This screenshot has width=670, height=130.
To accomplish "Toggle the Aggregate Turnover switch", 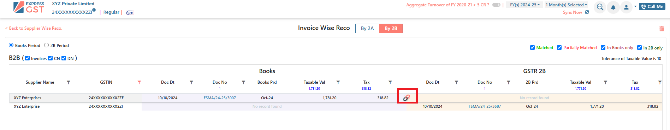I will [x=496, y=5].
